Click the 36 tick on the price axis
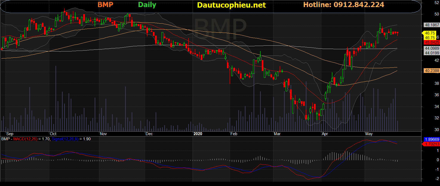Viewport: 440px width, 186px height. [x=437, y=95]
